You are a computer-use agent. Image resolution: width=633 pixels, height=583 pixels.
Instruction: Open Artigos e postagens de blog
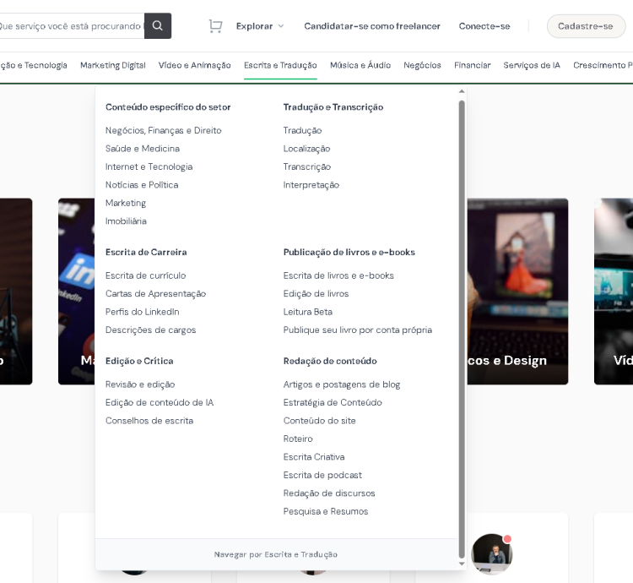coord(341,384)
